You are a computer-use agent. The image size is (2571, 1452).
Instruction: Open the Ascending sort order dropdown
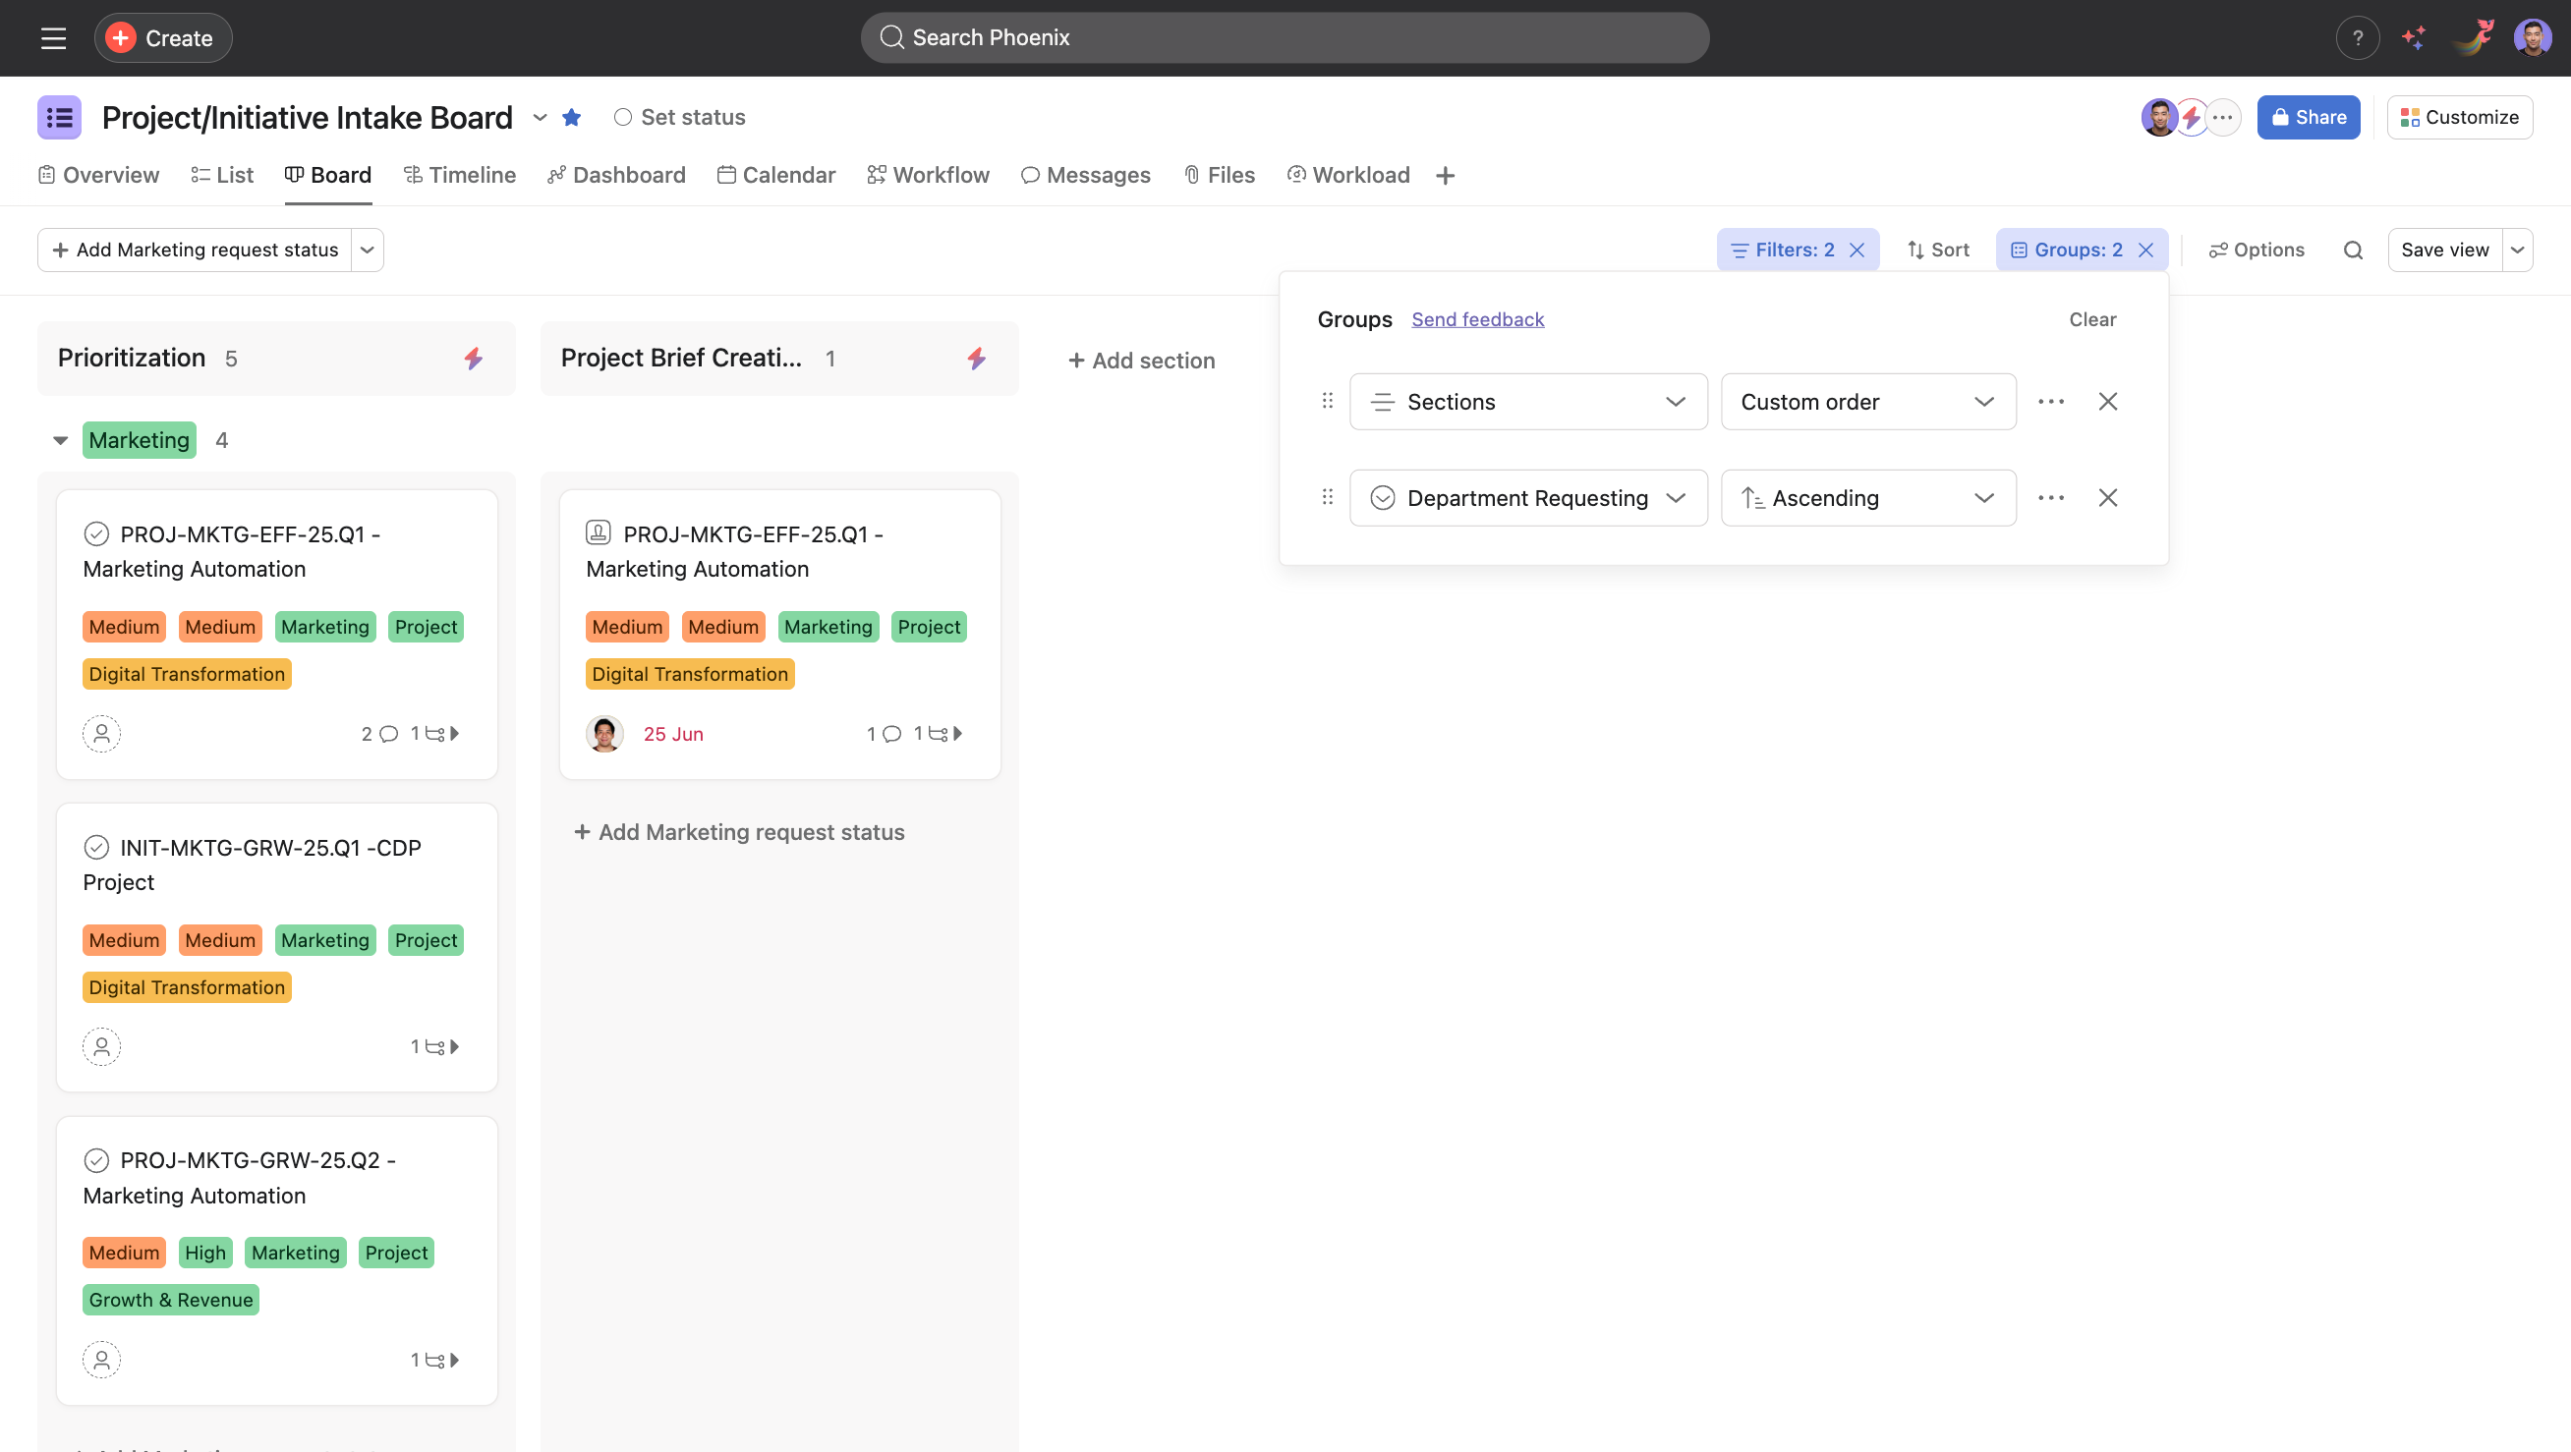[1867, 498]
